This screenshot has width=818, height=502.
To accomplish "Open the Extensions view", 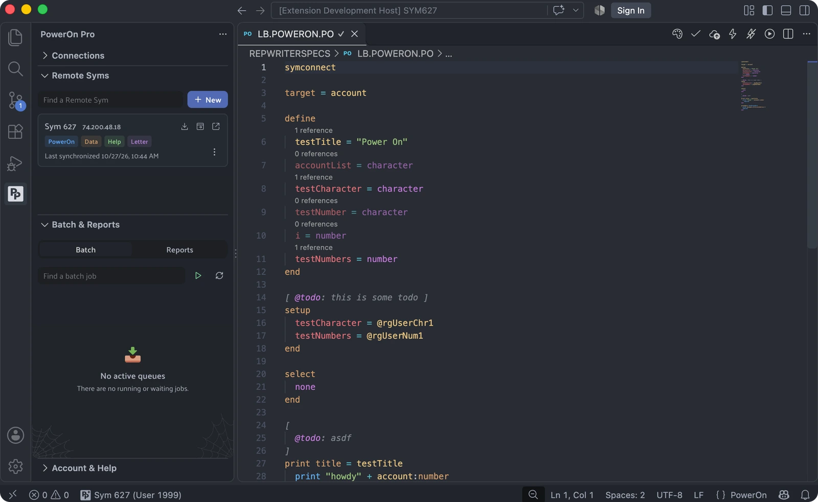I will pos(15,131).
